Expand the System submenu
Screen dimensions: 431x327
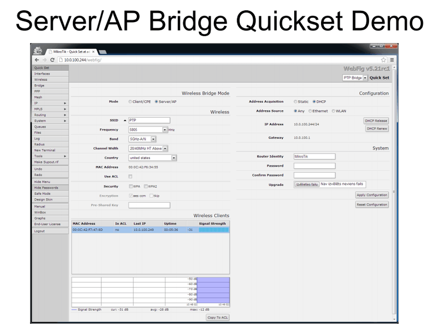(50, 121)
